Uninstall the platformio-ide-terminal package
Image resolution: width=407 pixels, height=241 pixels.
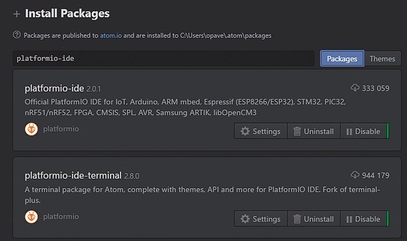[x=313, y=219]
